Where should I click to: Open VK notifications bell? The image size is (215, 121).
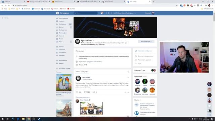coord(102,13)
